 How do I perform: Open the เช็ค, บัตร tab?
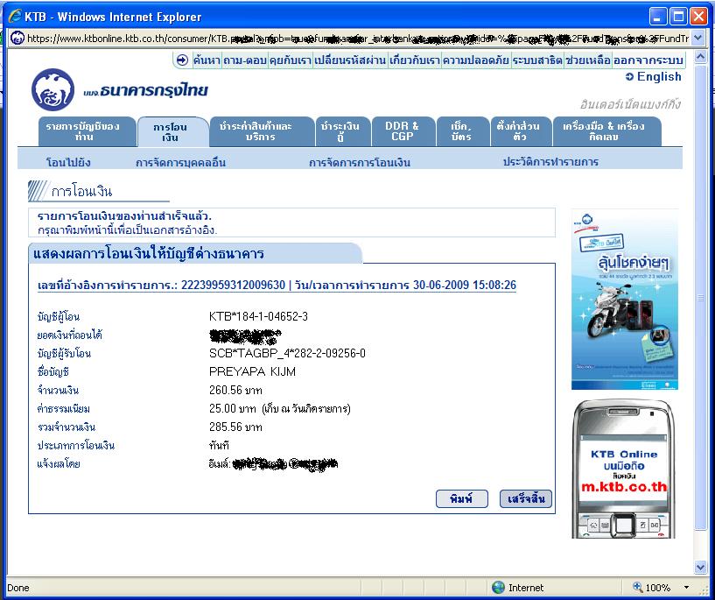[x=463, y=131]
